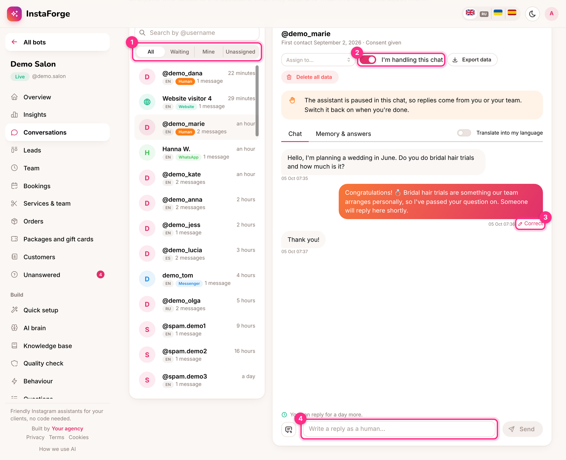This screenshot has width=566, height=460.
Task: Open the AI brain section
Action: pos(57,328)
